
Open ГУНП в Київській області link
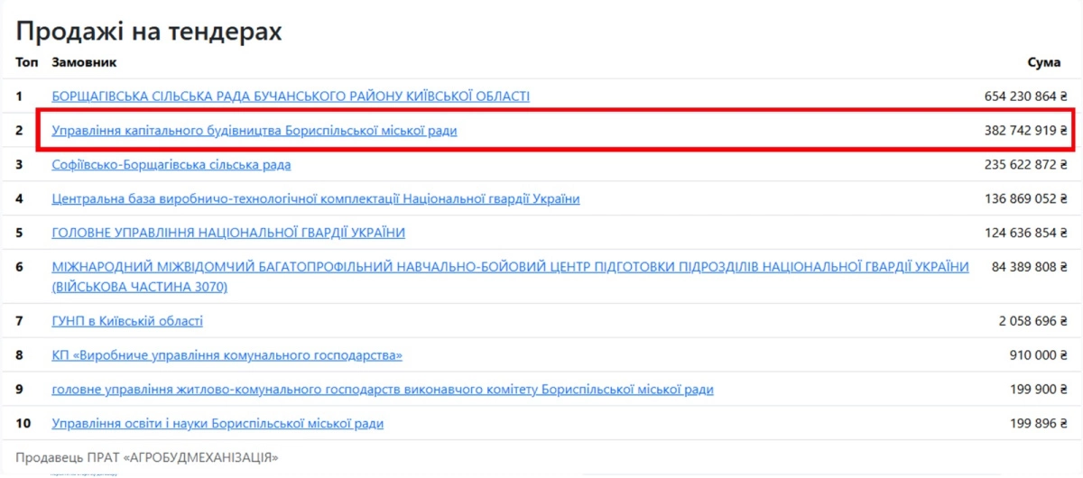point(127,321)
